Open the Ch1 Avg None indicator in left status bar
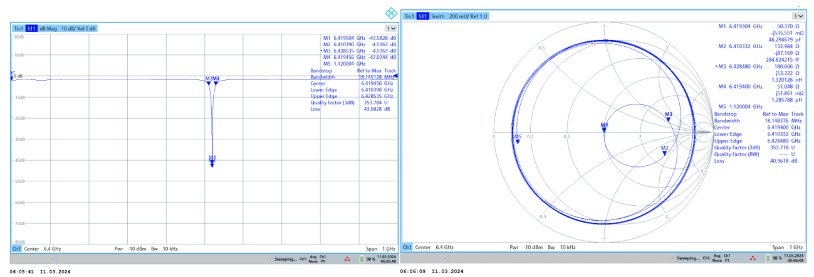 point(312,258)
